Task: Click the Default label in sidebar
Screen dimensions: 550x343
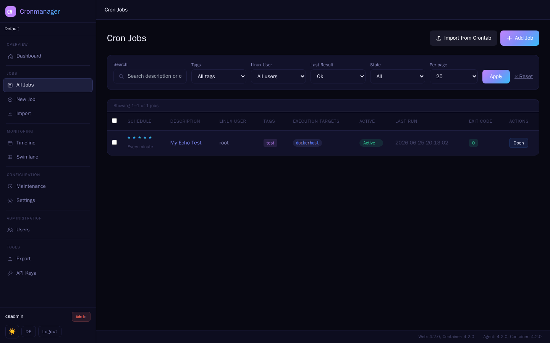Action: [12, 29]
